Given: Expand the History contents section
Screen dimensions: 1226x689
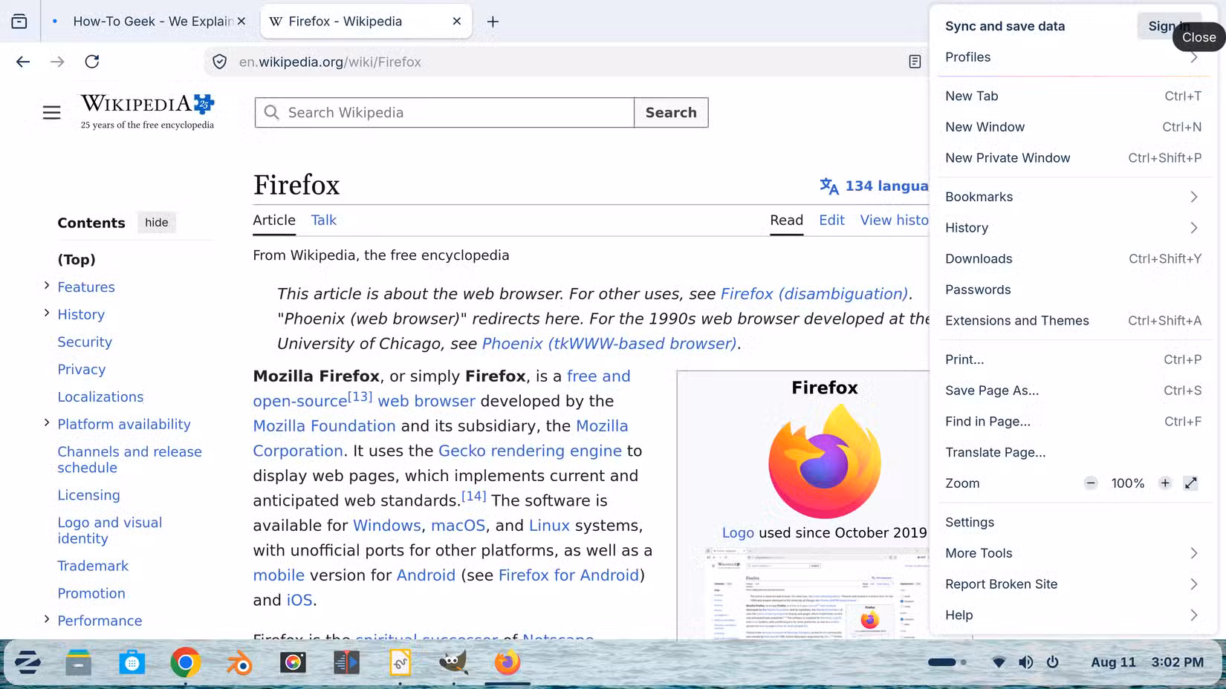Looking at the screenshot, I should (x=47, y=313).
